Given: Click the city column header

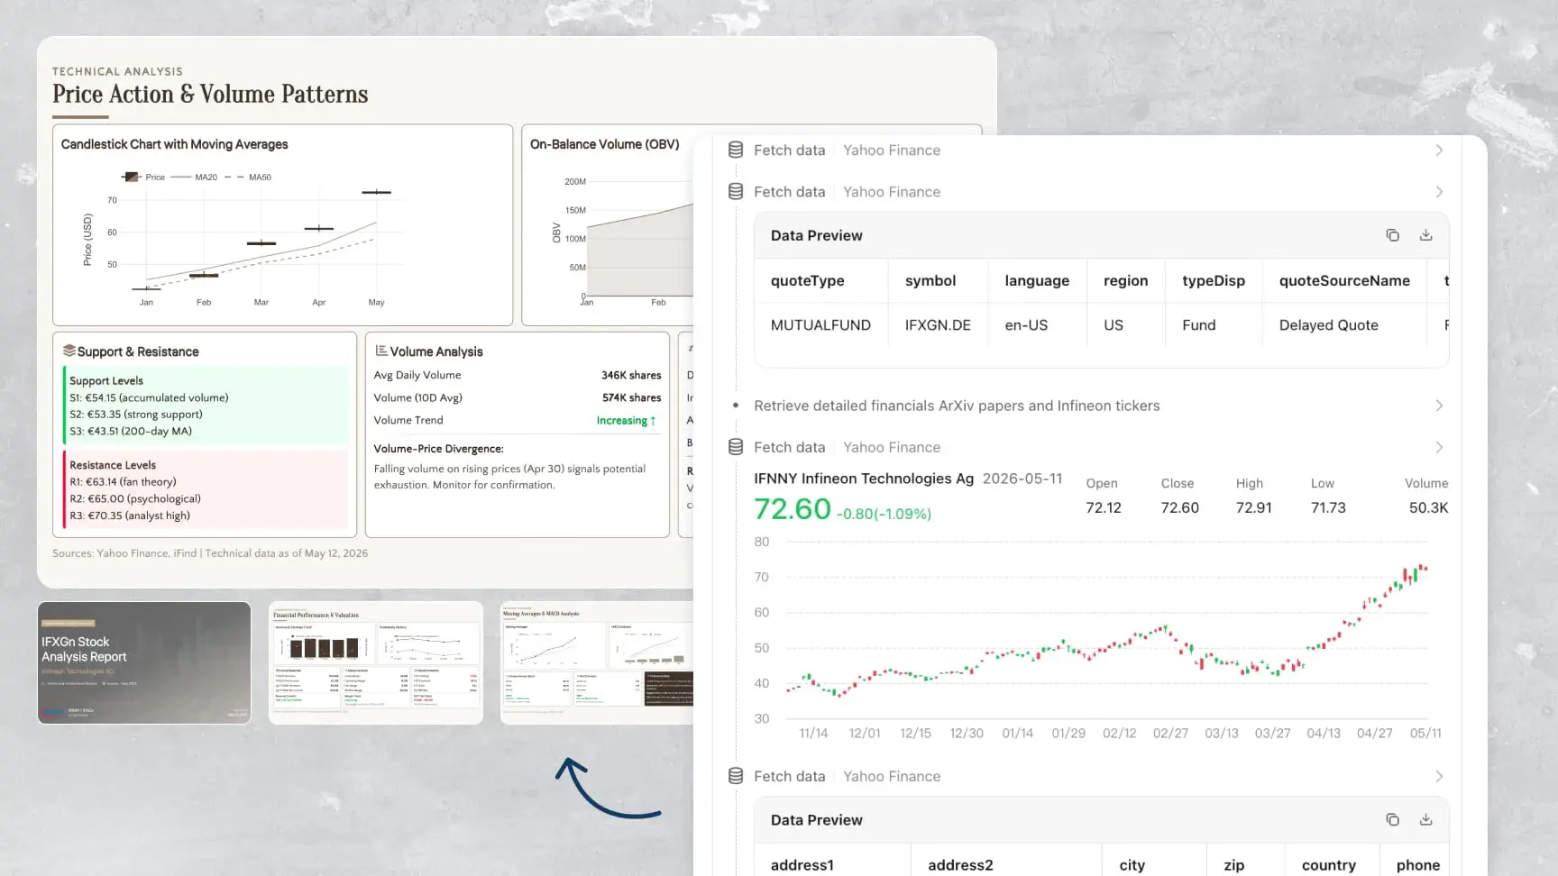Looking at the screenshot, I should coord(1132,865).
